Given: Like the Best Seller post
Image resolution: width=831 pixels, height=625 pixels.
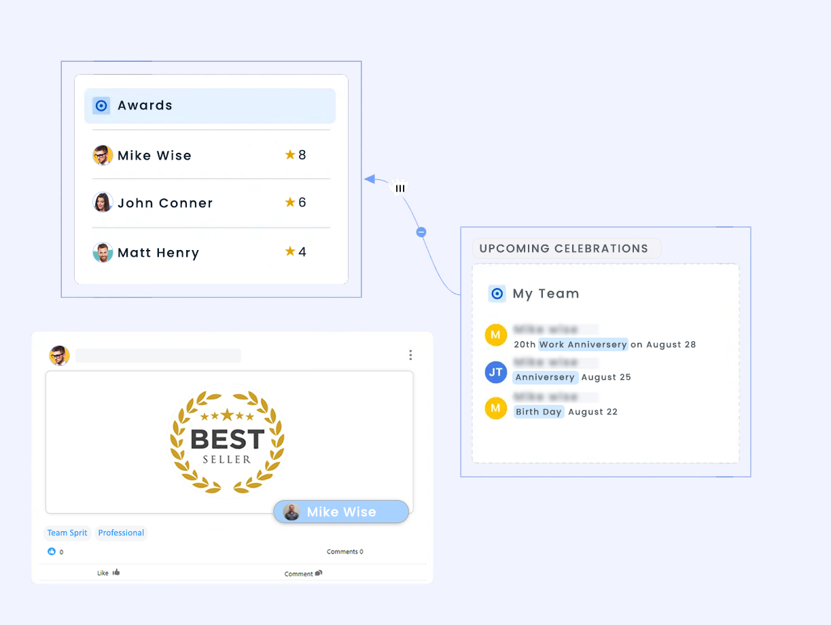Looking at the screenshot, I should point(108,573).
